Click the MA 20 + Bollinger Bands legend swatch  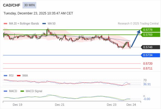(x=5, y=24)
